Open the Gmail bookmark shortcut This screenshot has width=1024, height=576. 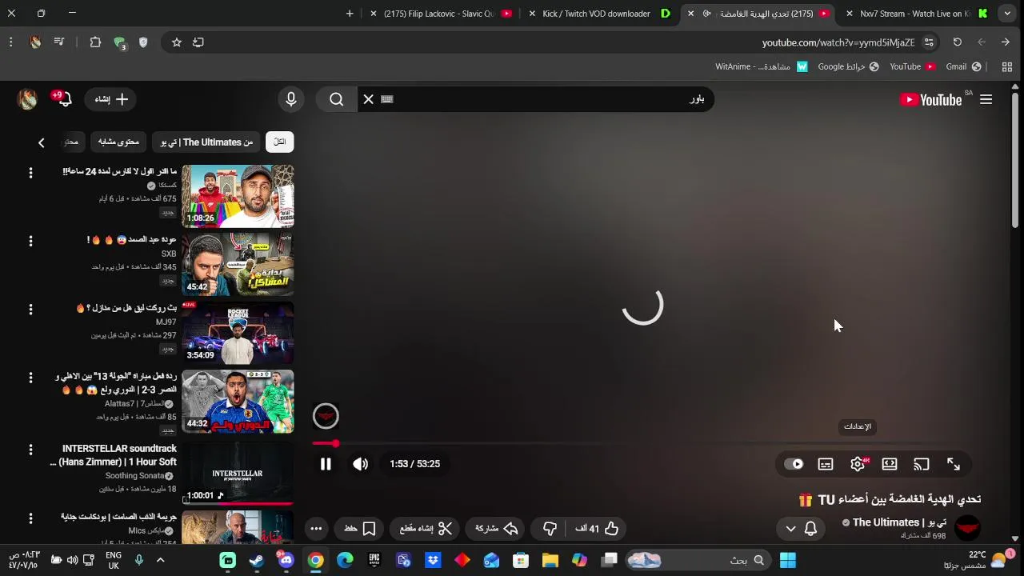[x=963, y=67]
